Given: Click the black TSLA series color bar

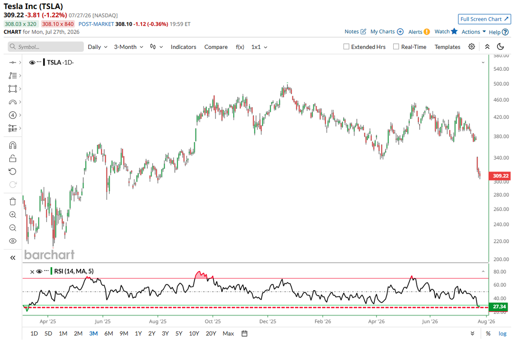Looking at the screenshot, I should (x=45, y=63).
